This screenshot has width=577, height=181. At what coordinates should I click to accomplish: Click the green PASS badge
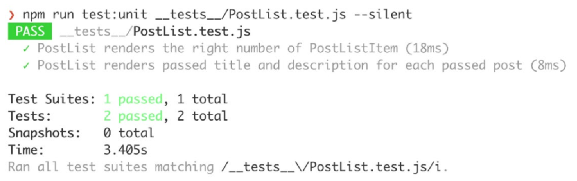(x=30, y=32)
